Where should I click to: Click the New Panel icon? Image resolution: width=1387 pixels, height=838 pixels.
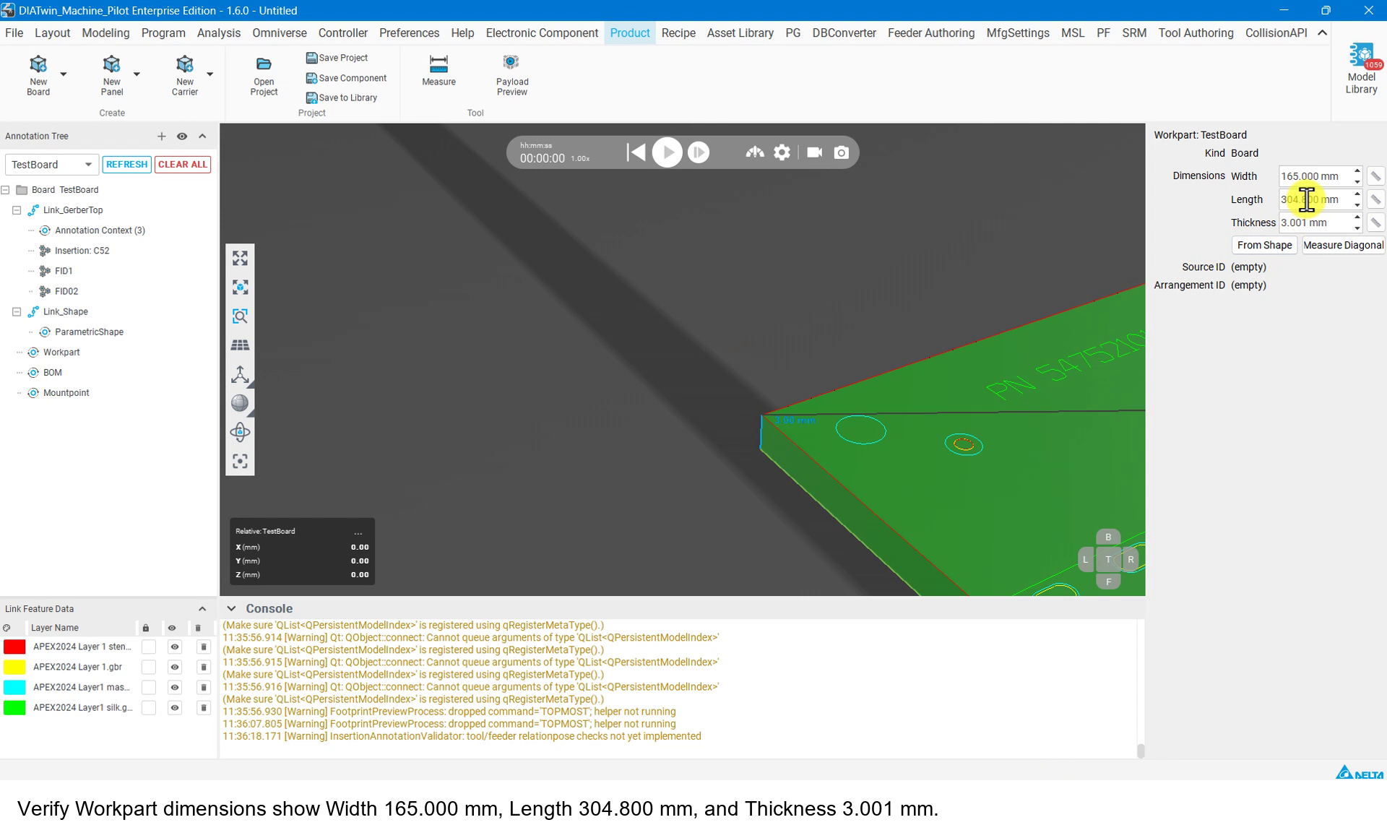111,64
